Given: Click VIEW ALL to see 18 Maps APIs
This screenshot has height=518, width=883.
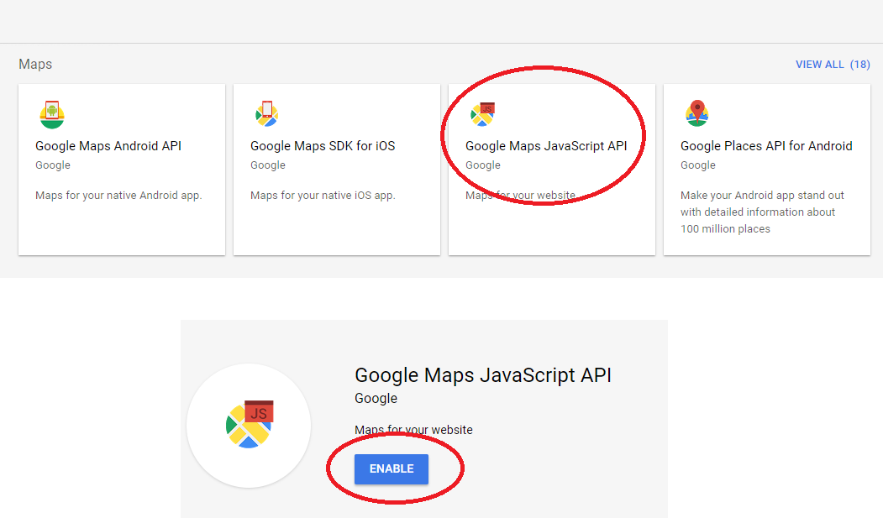Looking at the screenshot, I should click(832, 64).
